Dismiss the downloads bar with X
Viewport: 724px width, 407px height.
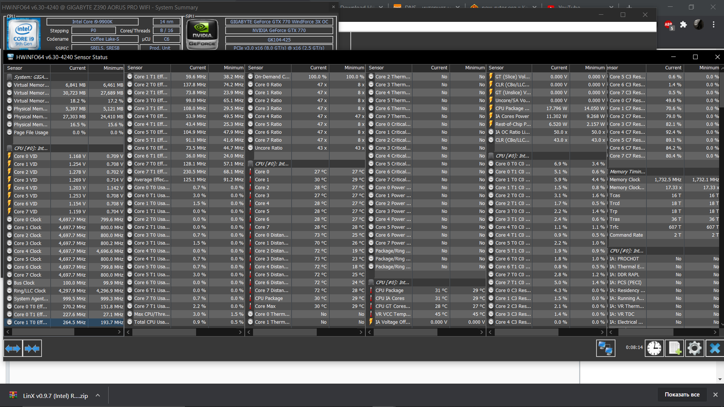coord(715,395)
